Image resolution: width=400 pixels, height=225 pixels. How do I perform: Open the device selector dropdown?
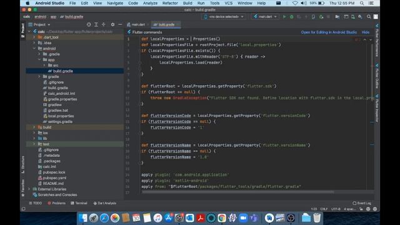coord(224,17)
